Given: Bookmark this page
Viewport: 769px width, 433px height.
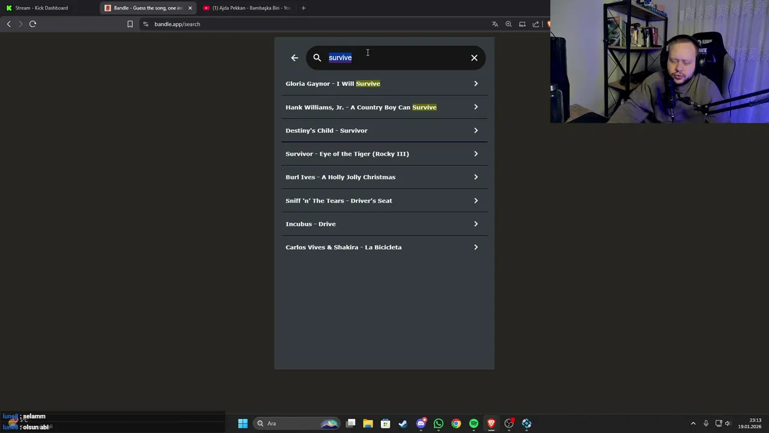Looking at the screenshot, I should tap(130, 24).
